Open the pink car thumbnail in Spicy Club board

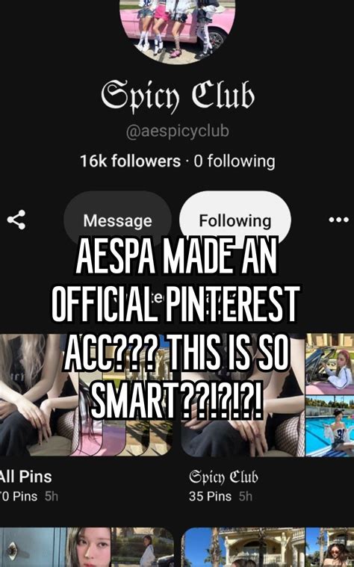(330, 363)
